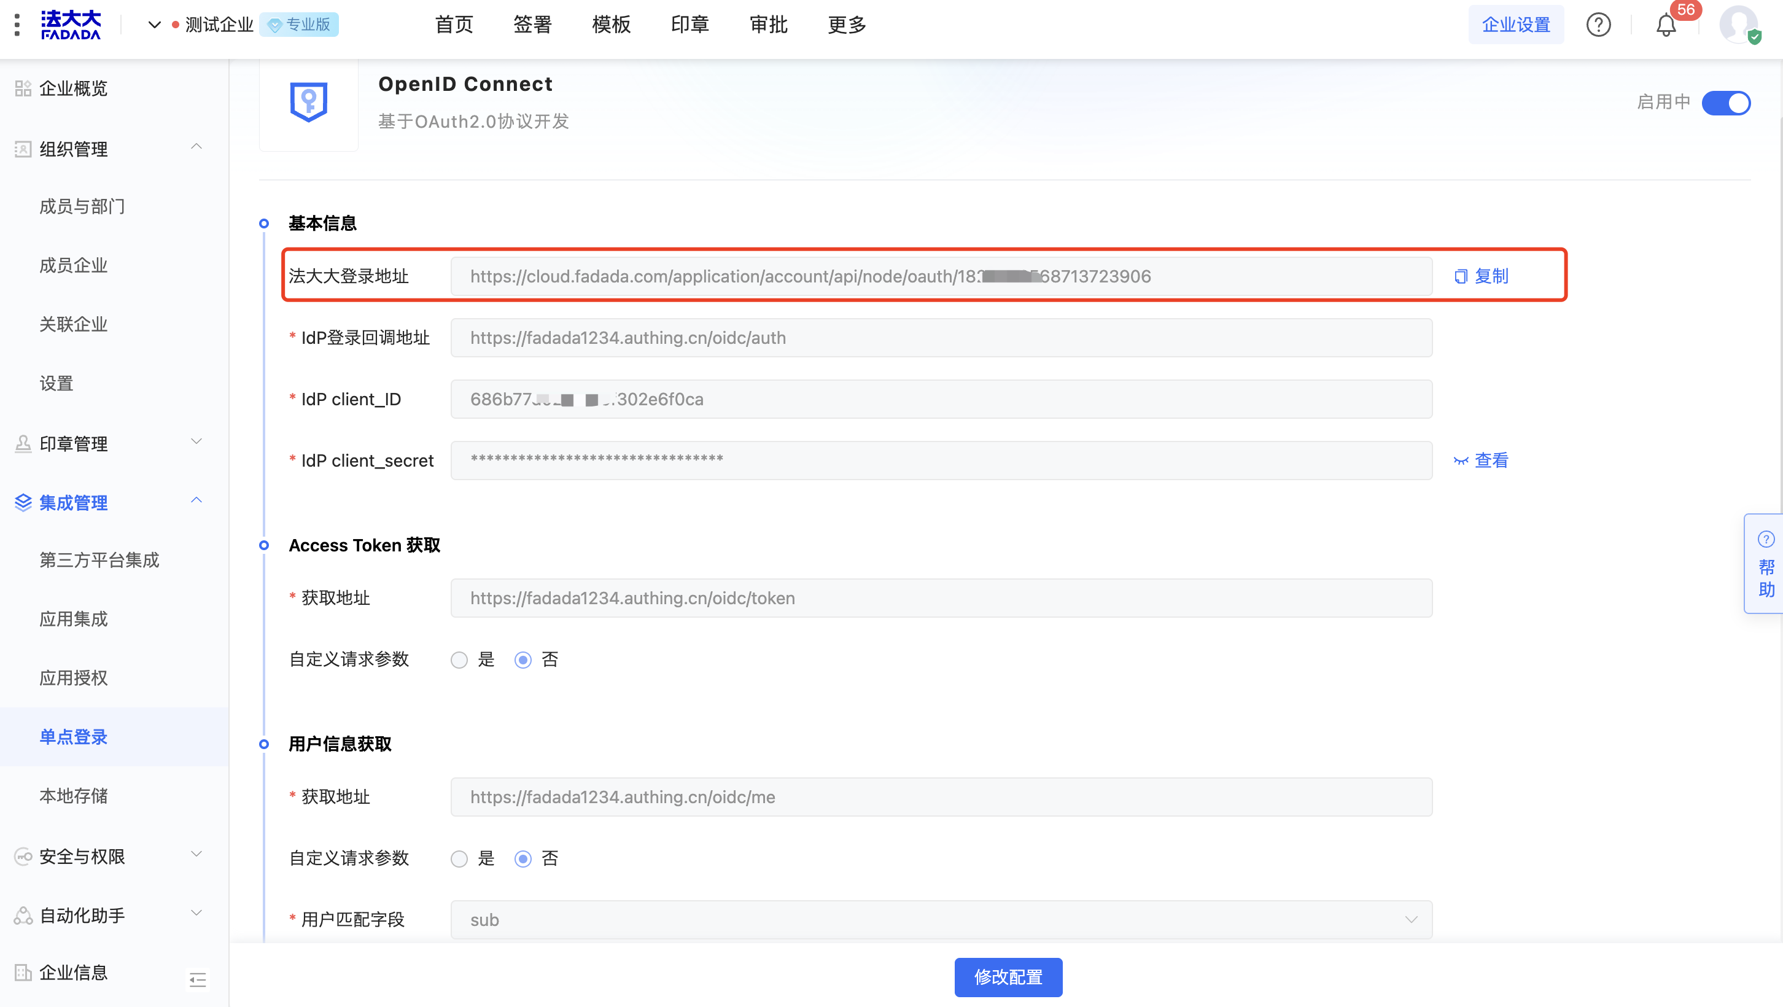The image size is (1783, 1007).
Task: Click the 基本信息 step marker
Action: [264, 224]
